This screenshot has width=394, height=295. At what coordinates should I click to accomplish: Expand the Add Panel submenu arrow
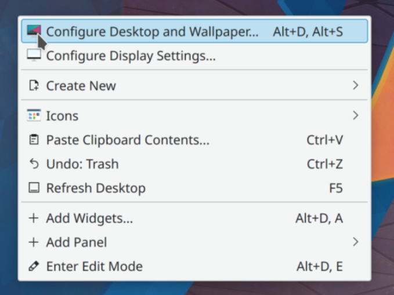(x=355, y=242)
